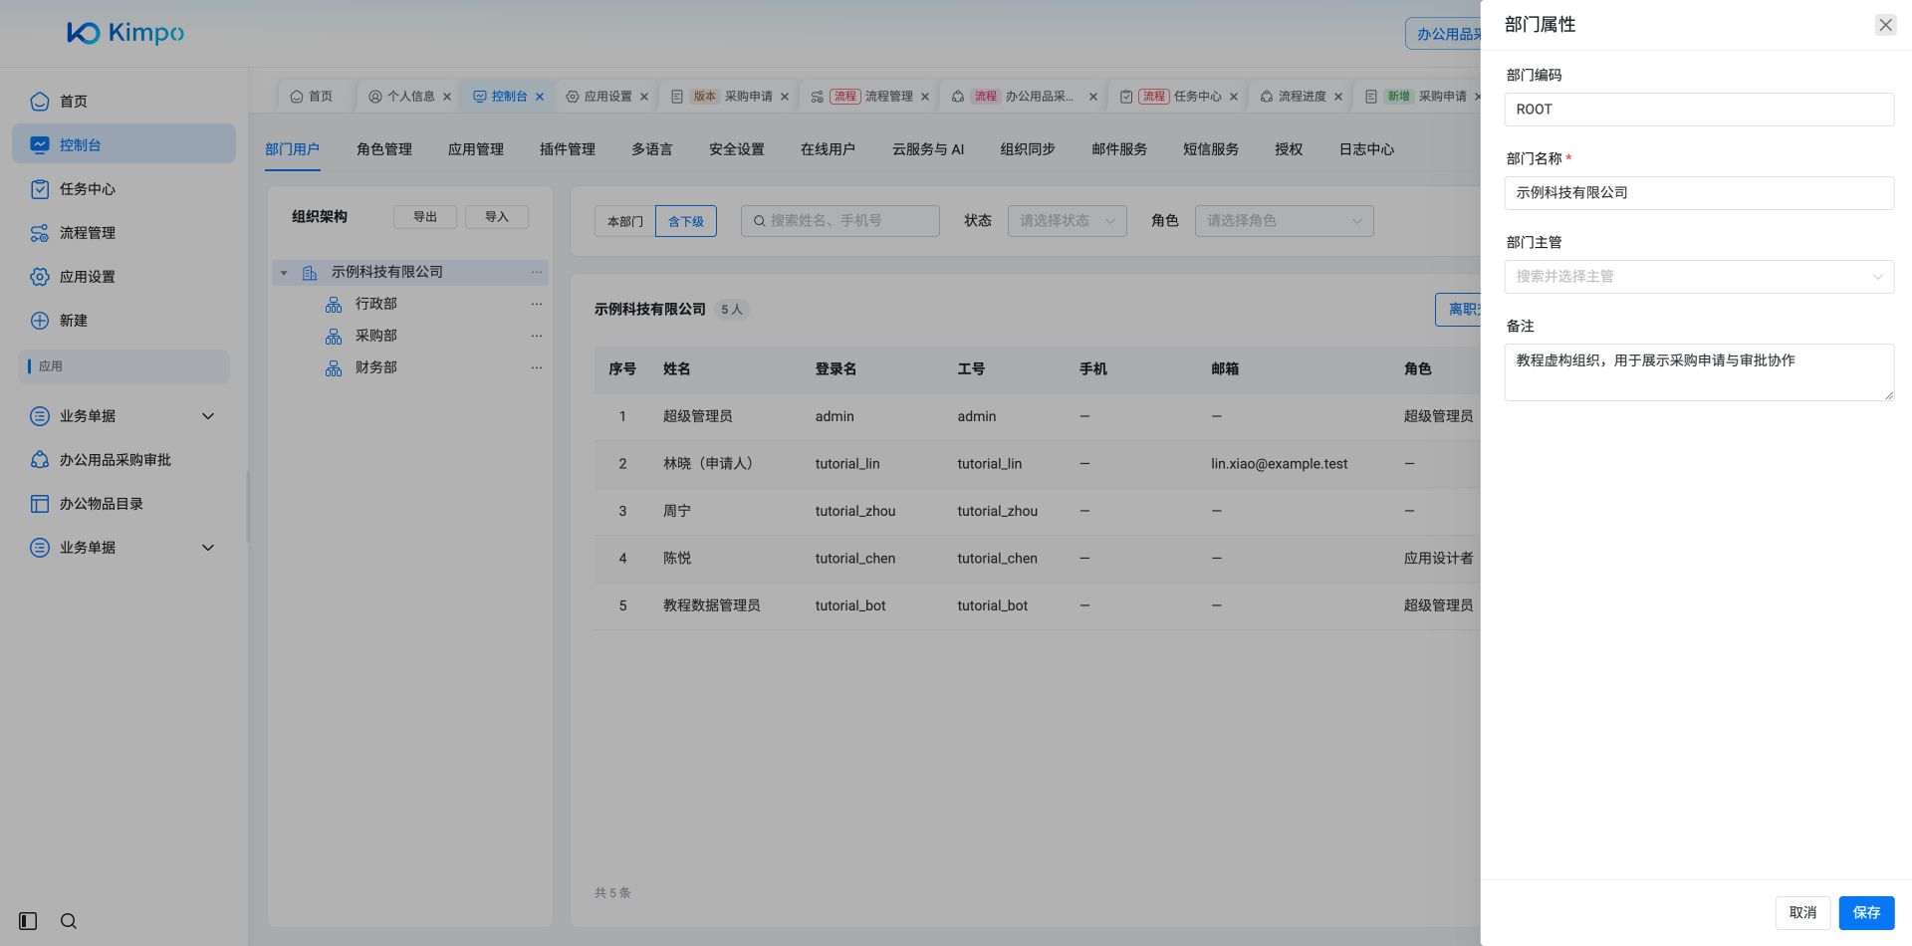Switch to 插件管理 tab
This screenshot has height=946, width=1912.
point(568,149)
